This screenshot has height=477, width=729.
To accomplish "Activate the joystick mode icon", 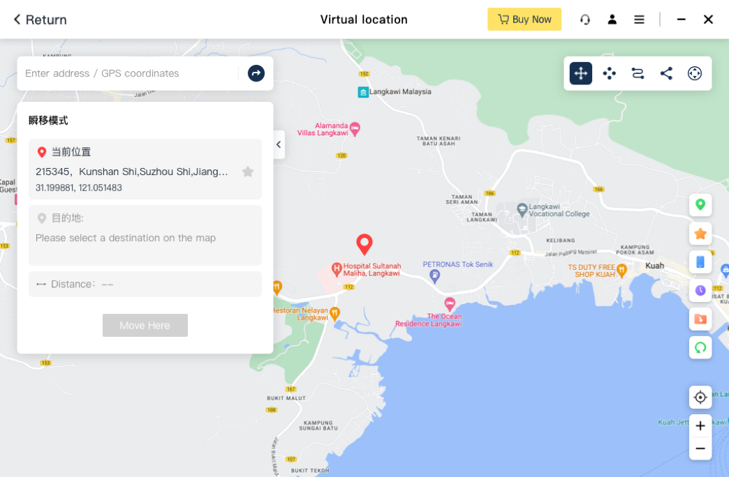I will [x=695, y=73].
